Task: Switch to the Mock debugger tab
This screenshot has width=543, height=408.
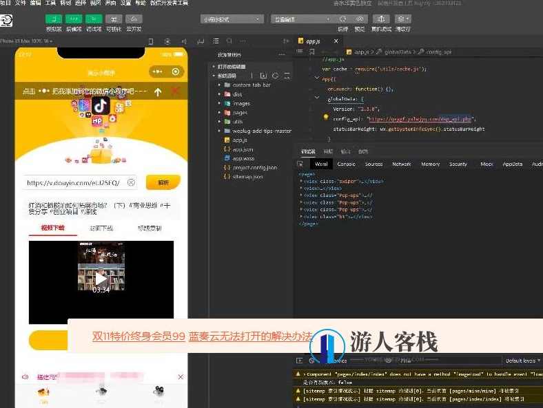Action: click(x=486, y=164)
